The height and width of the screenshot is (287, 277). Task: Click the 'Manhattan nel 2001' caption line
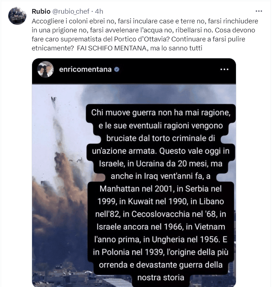tap(161, 189)
